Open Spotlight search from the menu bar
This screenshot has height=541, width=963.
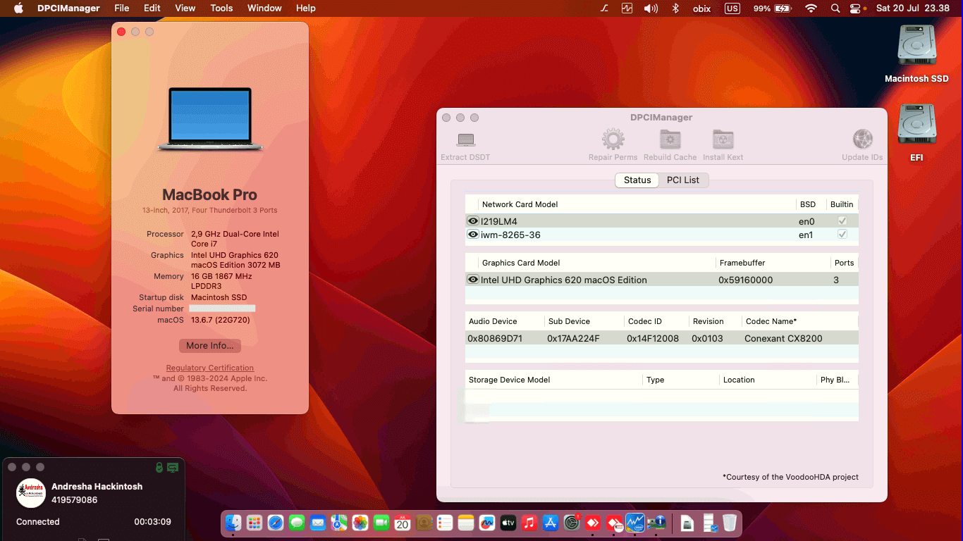click(x=835, y=8)
